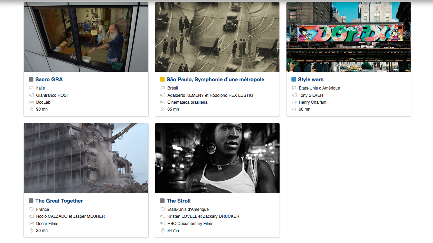This screenshot has width=433, height=243.
Task: Open the Style wars title link
Action: [x=311, y=80]
